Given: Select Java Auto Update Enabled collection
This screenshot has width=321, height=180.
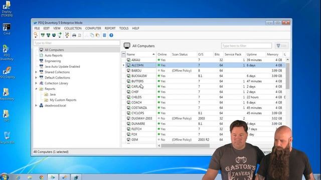Looking at the screenshot, I should [x=62, y=66].
